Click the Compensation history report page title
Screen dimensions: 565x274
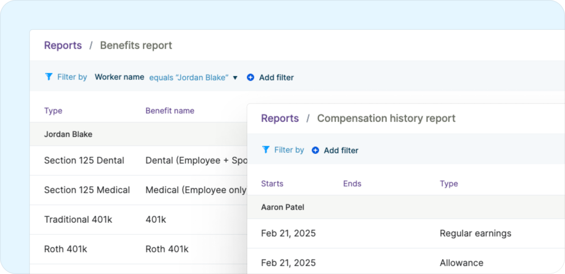(x=386, y=118)
